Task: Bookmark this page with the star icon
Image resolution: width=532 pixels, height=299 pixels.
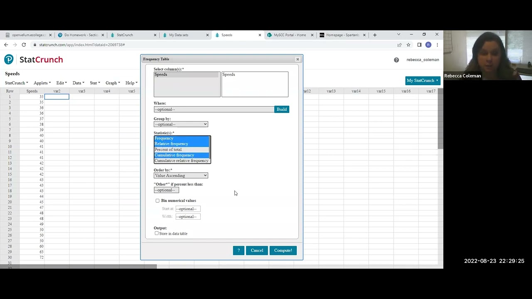Action: coord(409,45)
